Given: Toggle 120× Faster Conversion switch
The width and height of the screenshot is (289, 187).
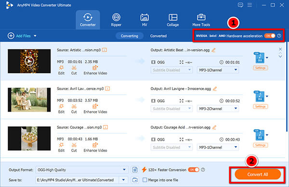Looking at the screenshot, I should coord(194,170).
